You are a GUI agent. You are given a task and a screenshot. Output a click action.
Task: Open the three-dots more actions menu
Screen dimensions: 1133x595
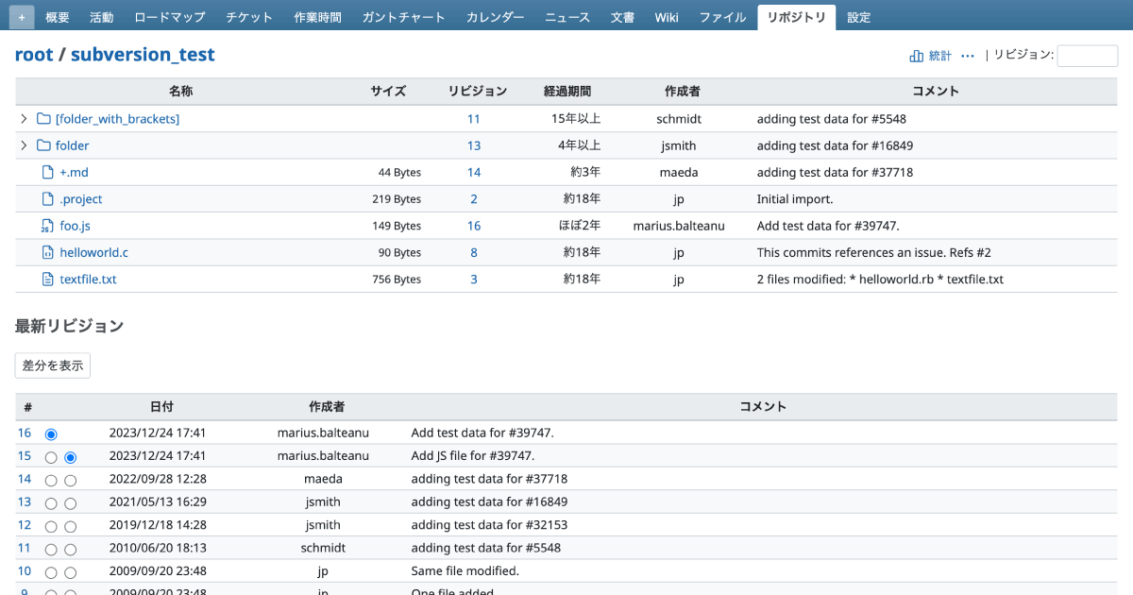point(967,56)
